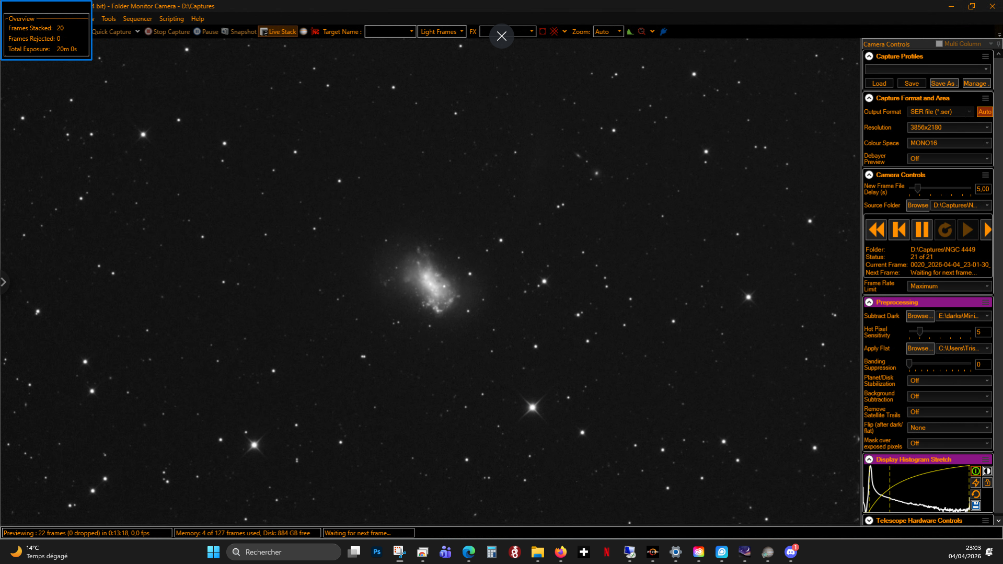Open the Background Subtraction dropdown
The width and height of the screenshot is (1003, 564).
point(949,396)
